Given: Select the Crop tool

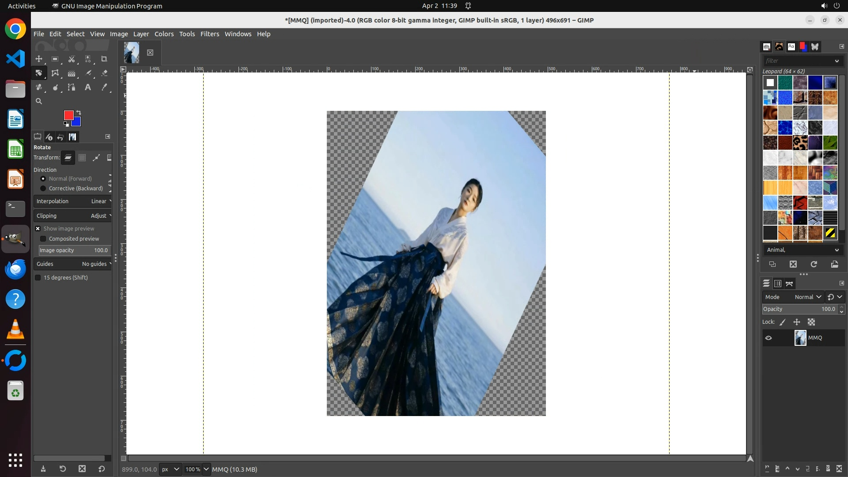Looking at the screenshot, I should (x=104, y=59).
